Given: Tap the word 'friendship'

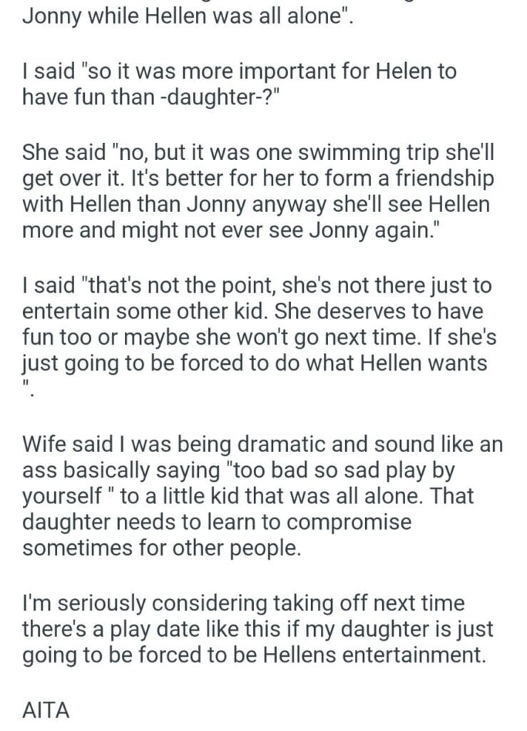Looking at the screenshot, I should pos(440,178).
